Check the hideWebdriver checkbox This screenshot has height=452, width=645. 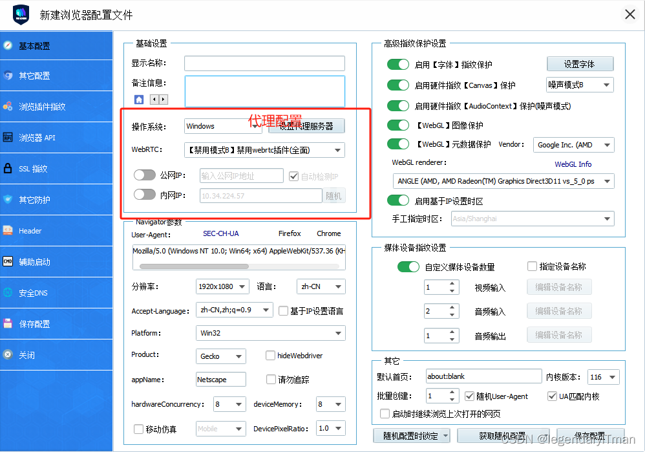point(270,355)
